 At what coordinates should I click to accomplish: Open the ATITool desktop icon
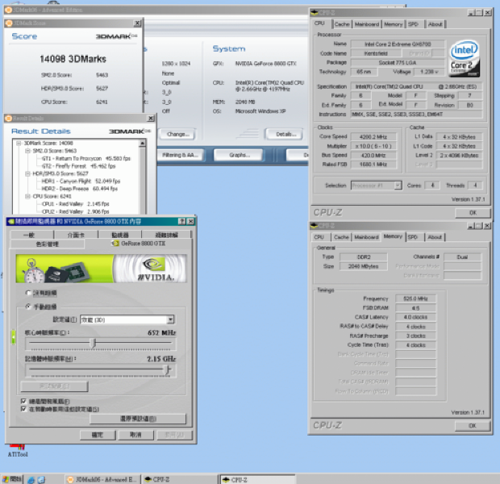(18, 450)
